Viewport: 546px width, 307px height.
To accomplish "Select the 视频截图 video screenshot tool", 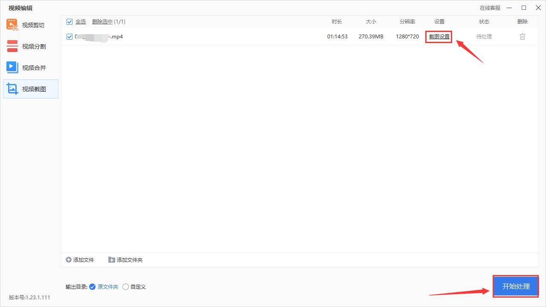I will [x=31, y=89].
